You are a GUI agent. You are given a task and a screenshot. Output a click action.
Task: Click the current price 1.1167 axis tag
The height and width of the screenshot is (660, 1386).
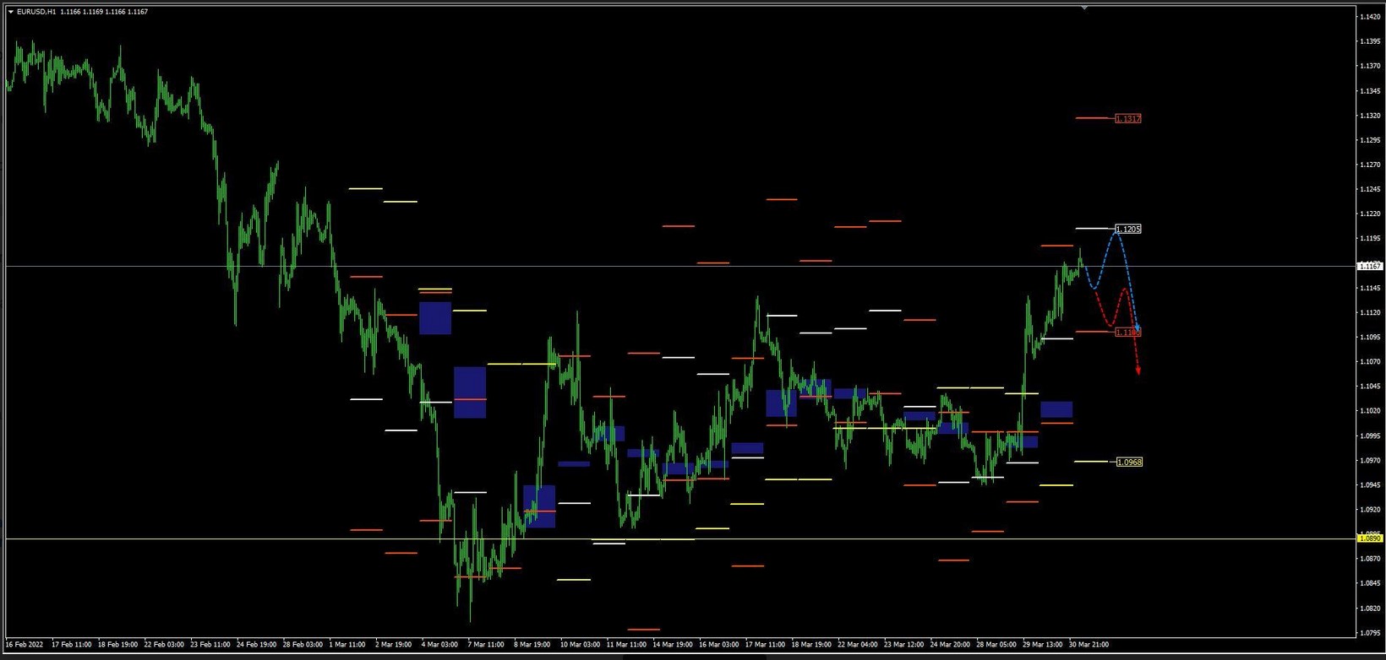coord(1370,267)
